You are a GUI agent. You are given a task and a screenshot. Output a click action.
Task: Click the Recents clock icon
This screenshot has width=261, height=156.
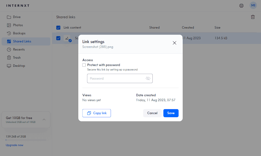9,49
